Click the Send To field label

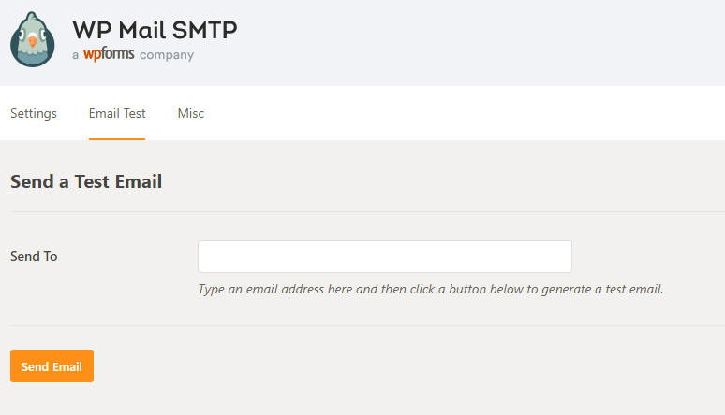[x=34, y=256]
